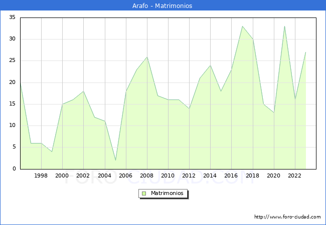
Task: Click the 20 value on y-axis
Action: tap(12, 82)
